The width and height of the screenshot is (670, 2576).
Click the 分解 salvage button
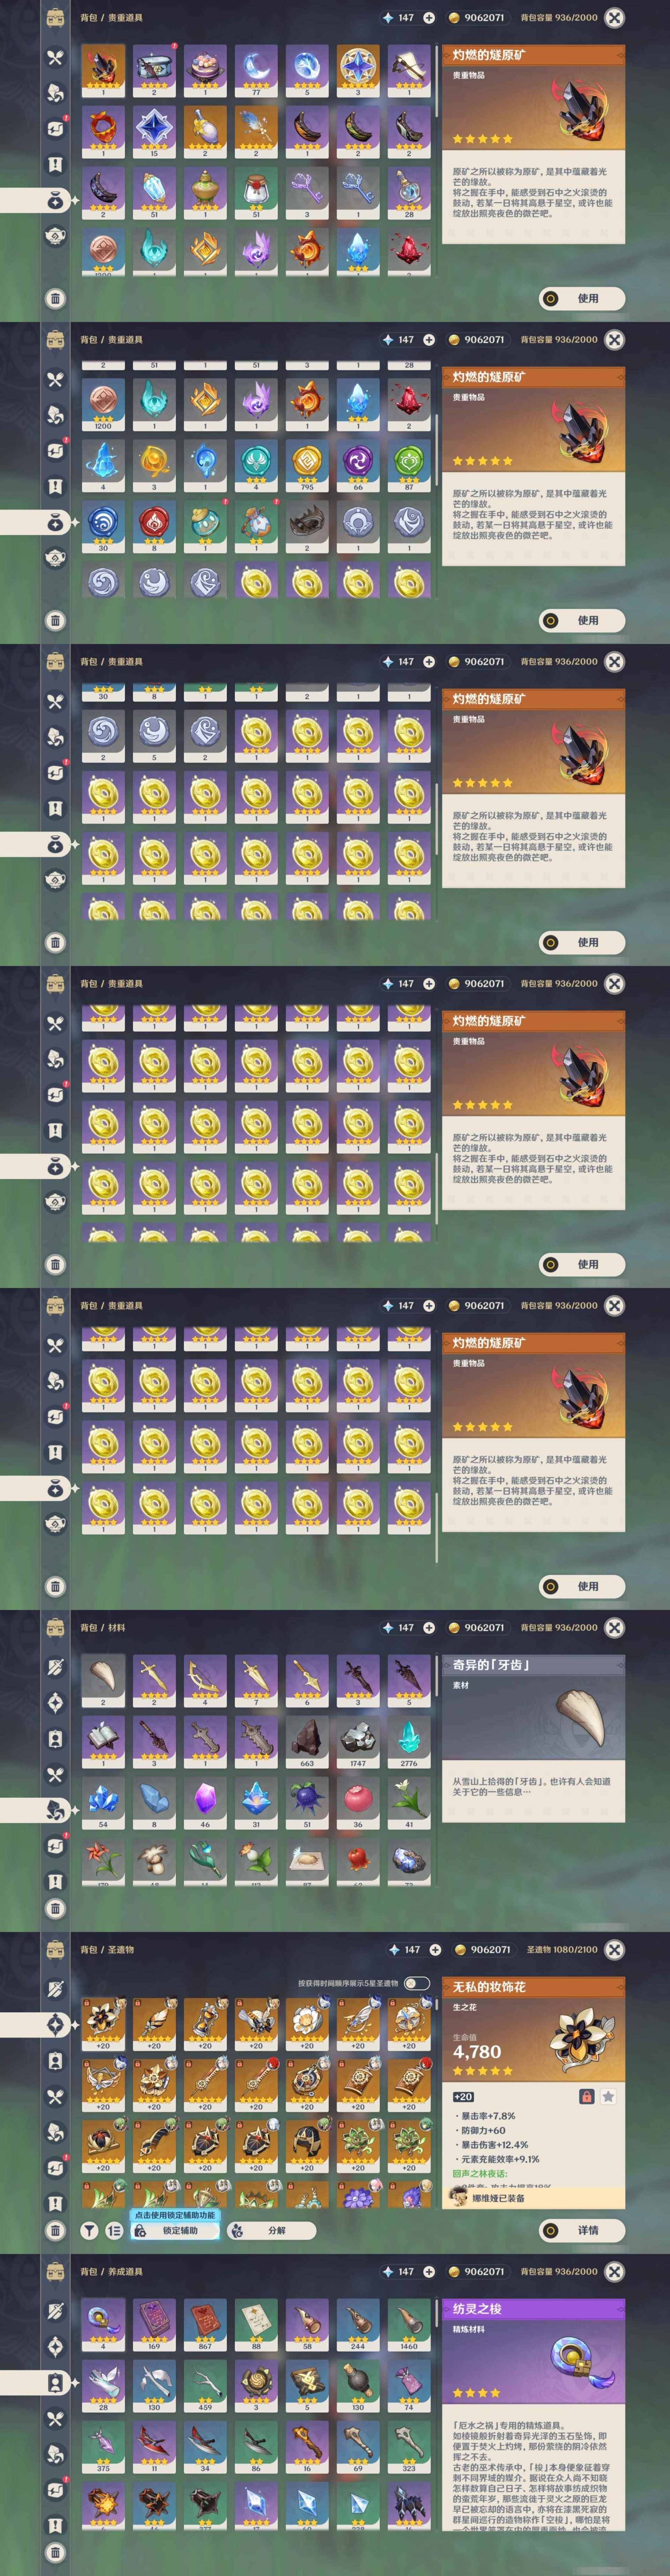pyautogui.click(x=272, y=2230)
